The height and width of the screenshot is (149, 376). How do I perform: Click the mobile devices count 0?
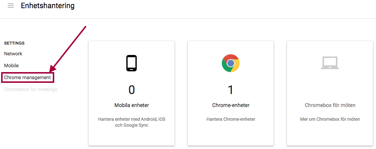(x=132, y=90)
